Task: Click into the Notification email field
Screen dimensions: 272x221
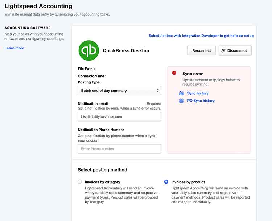Action: click(119, 117)
